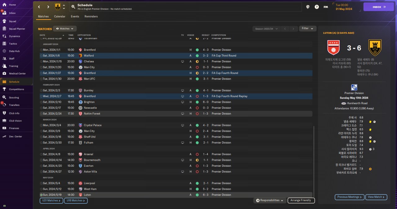
Task: Click the club badge in top bar
Action: pos(58,7)
